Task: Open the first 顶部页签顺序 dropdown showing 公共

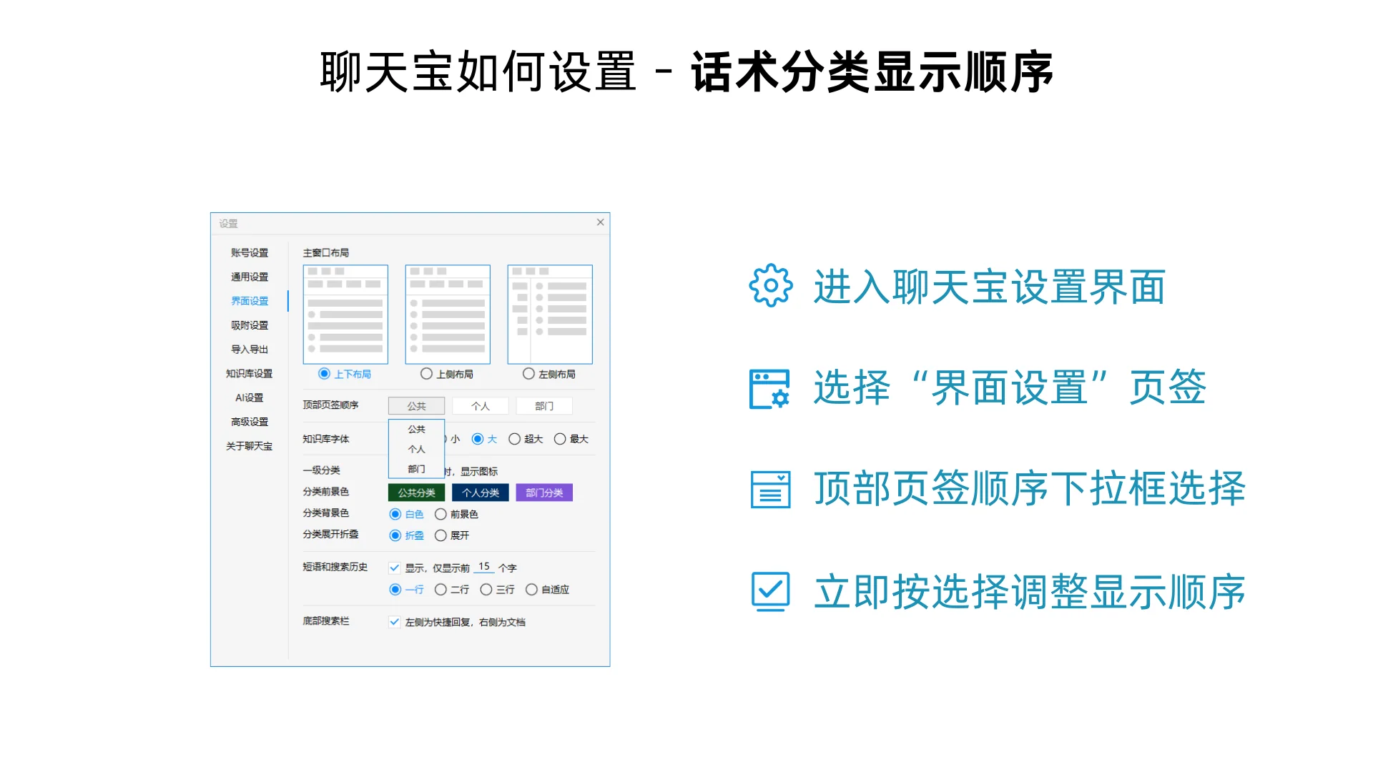Action: (416, 406)
